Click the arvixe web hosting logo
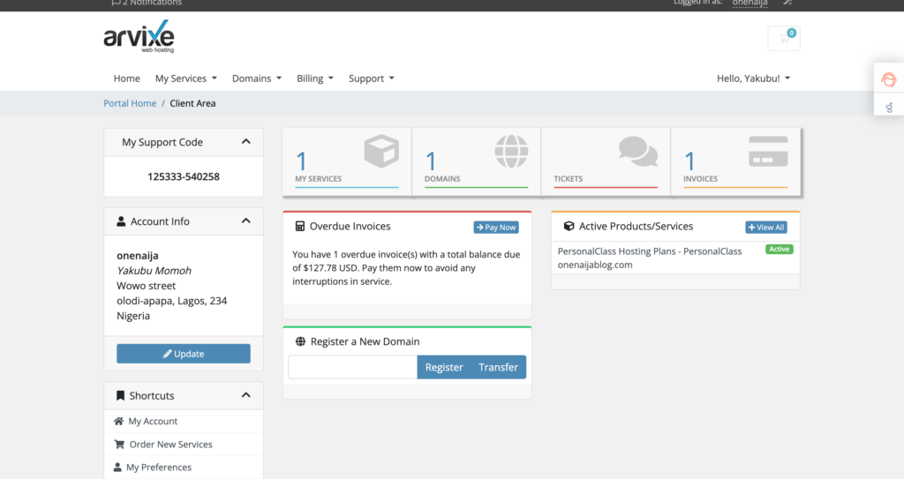The width and height of the screenshot is (904, 479). pos(139,36)
